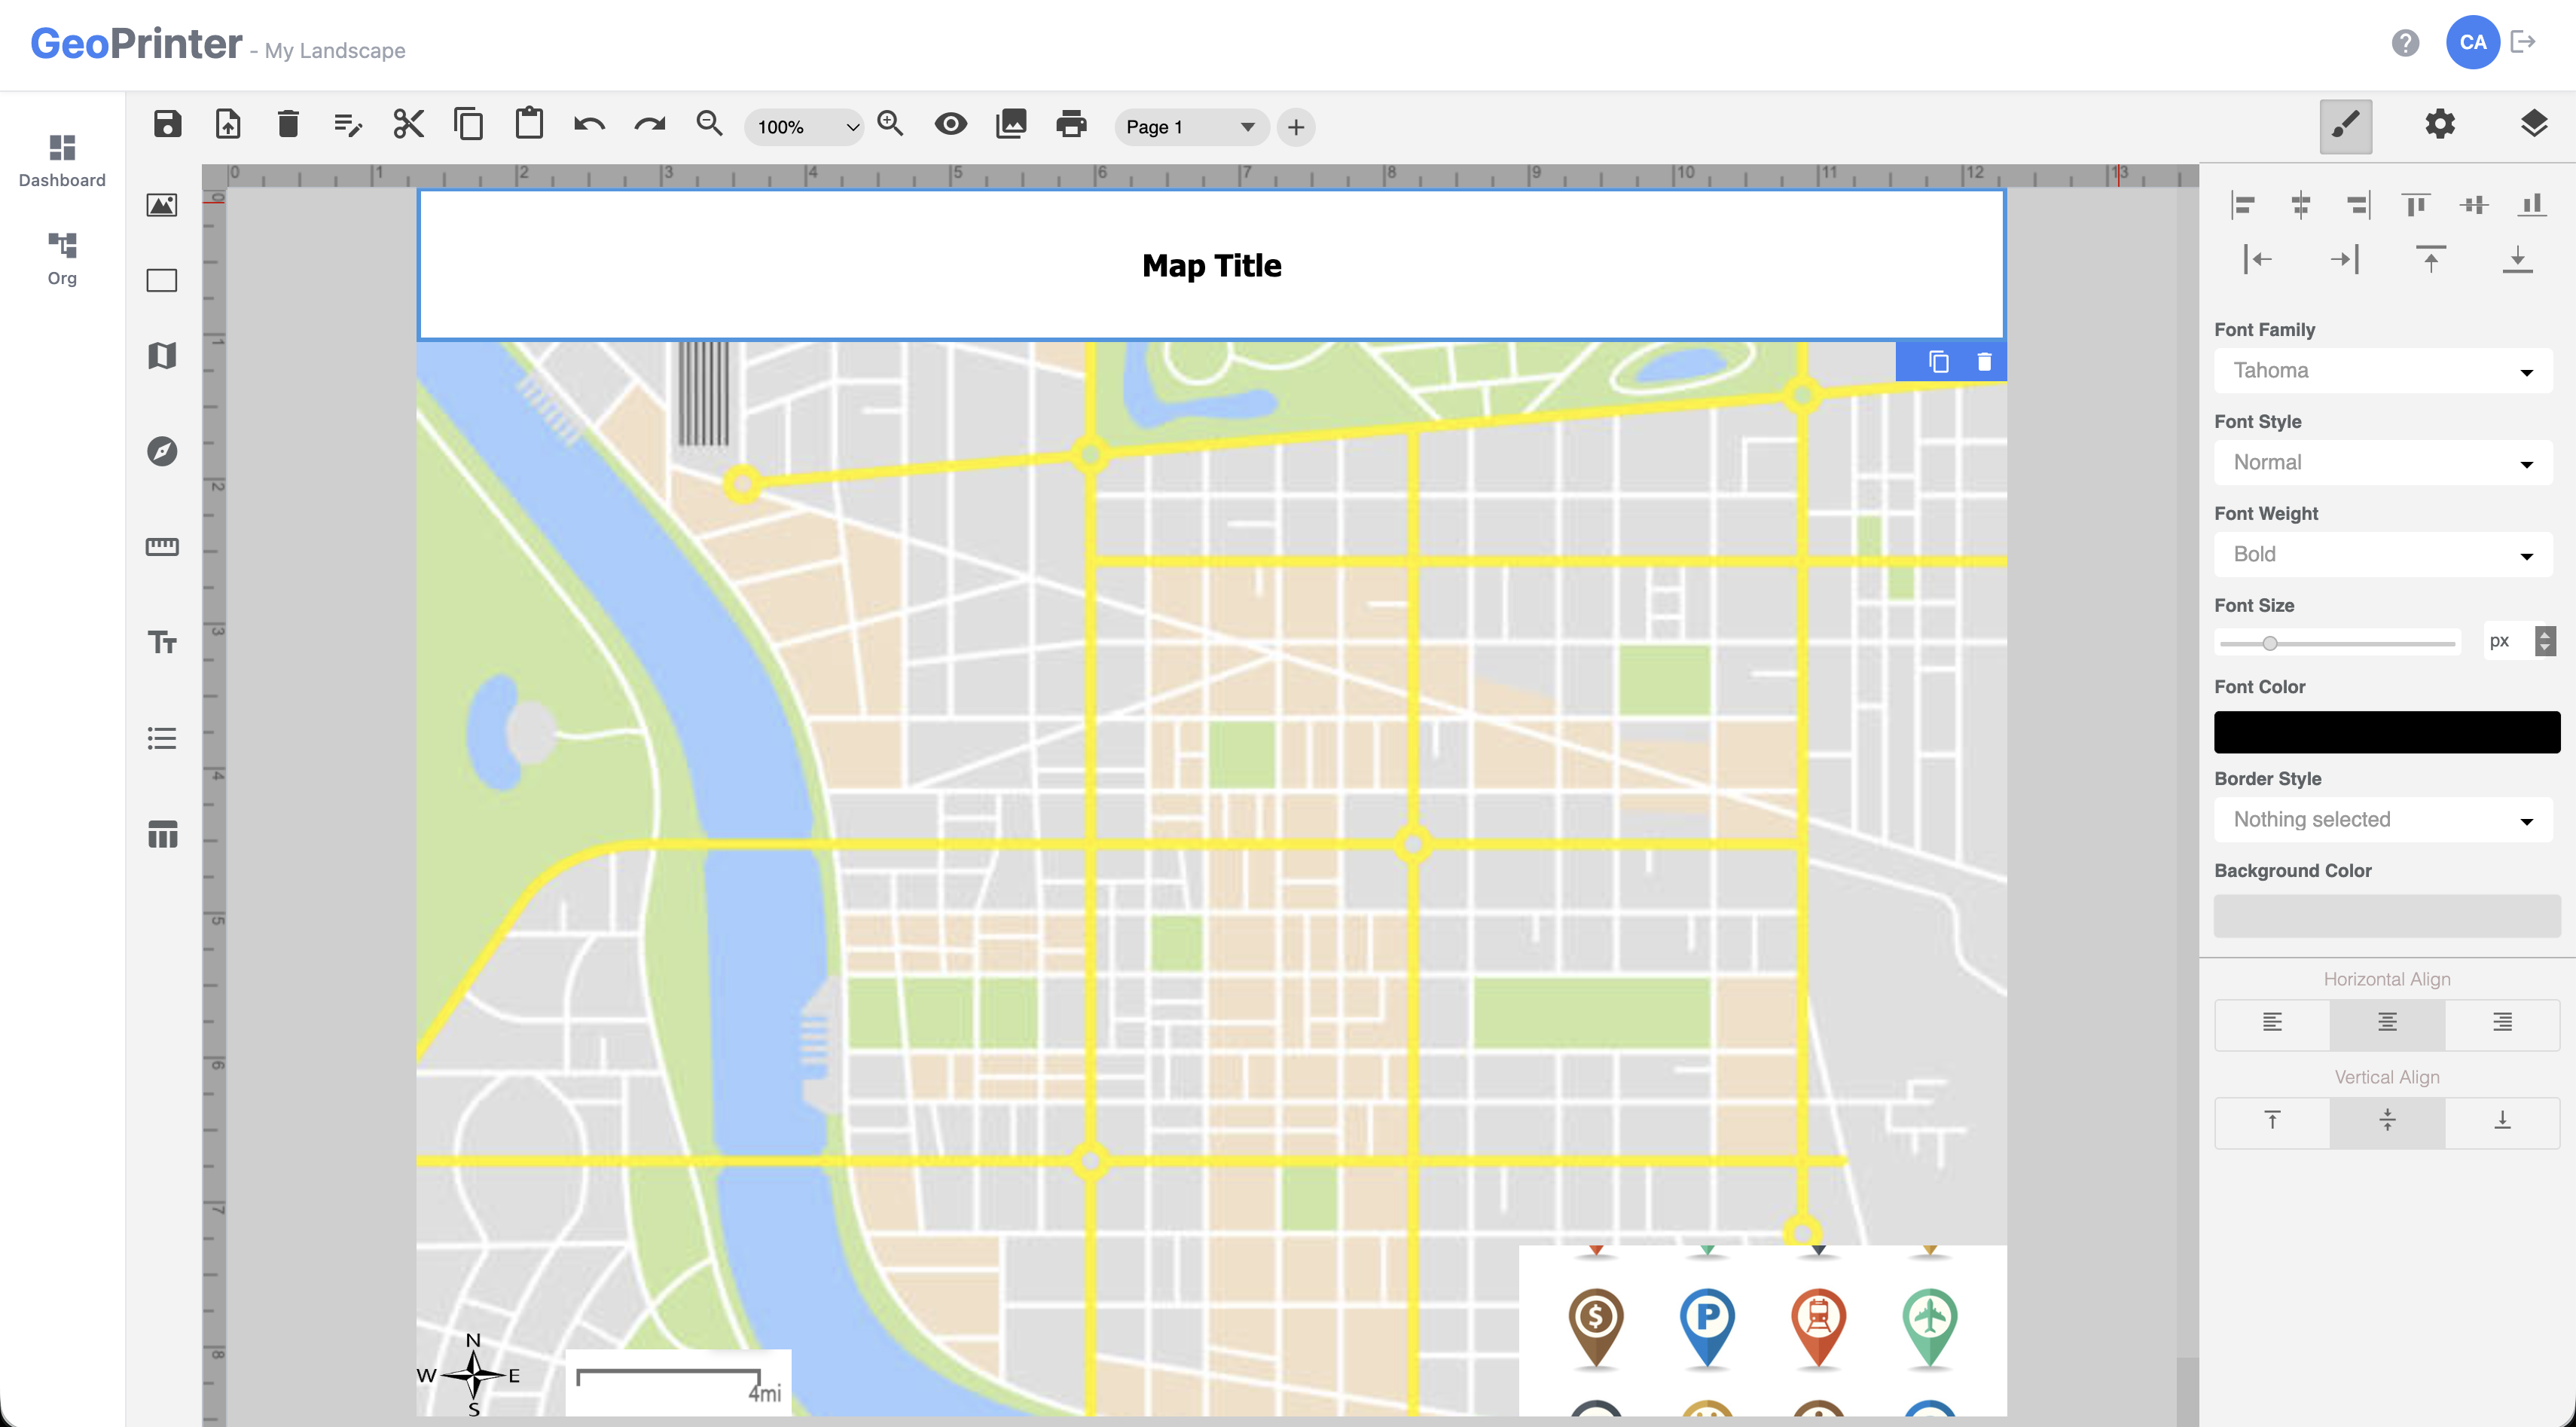Image resolution: width=2576 pixels, height=1427 pixels.
Task: Open the black Font Color swatch
Action: [2387, 732]
